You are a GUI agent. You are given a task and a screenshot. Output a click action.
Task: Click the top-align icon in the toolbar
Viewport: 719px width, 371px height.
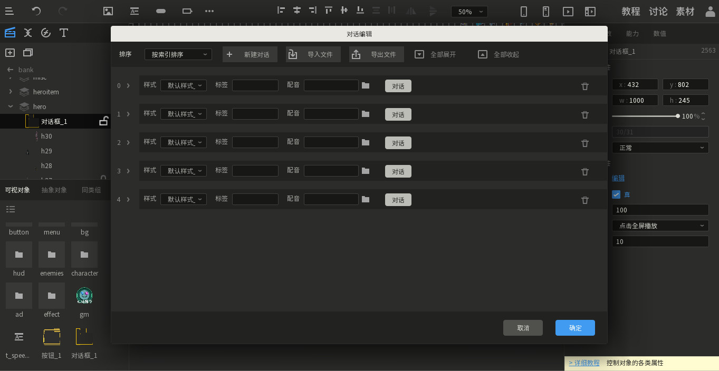(x=328, y=11)
